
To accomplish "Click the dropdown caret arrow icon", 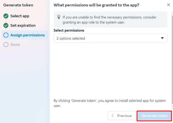I will [x=162, y=38].
